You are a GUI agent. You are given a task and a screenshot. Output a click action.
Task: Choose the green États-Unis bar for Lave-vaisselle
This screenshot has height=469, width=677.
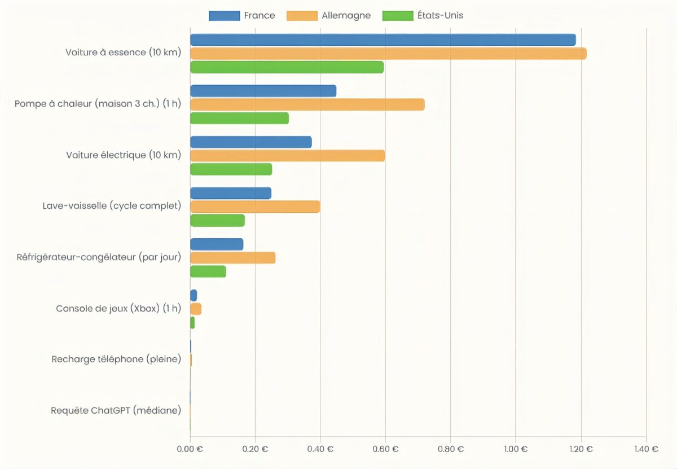217,220
